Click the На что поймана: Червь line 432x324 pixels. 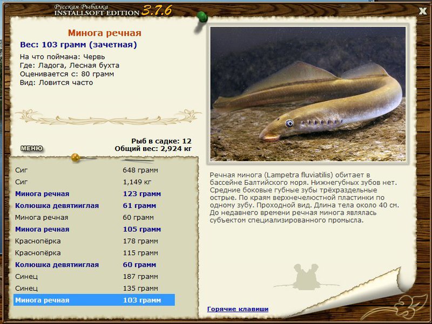(x=62, y=57)
